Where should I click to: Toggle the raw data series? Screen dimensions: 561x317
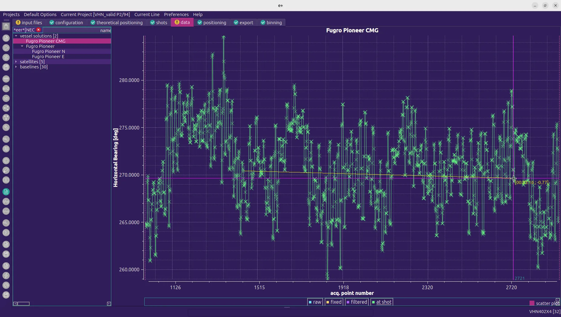point(314,302)
